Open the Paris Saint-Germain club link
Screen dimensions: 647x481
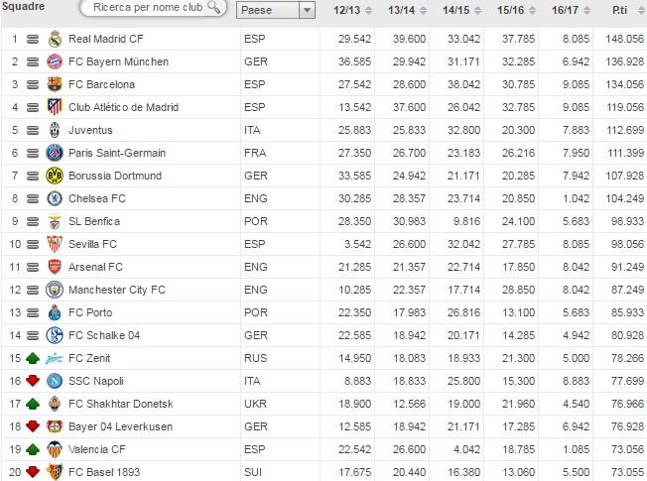point(117,153)
